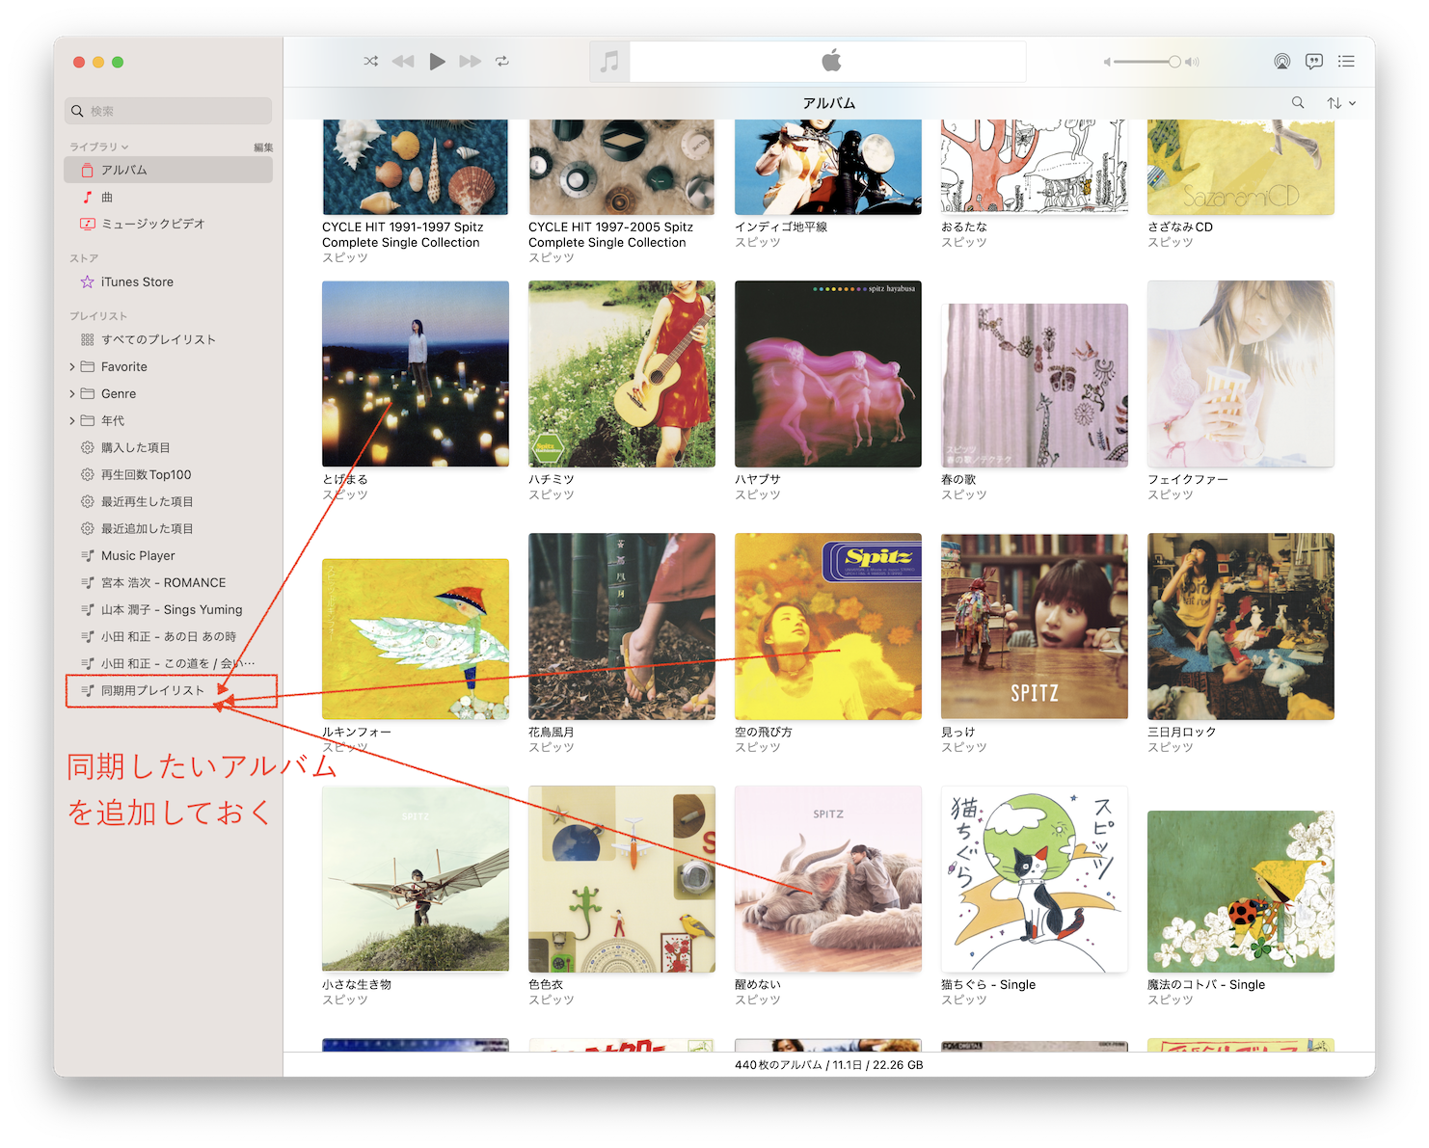Open the おるたな album cover
The image size is (1429, 1148).
point(1035,167)
